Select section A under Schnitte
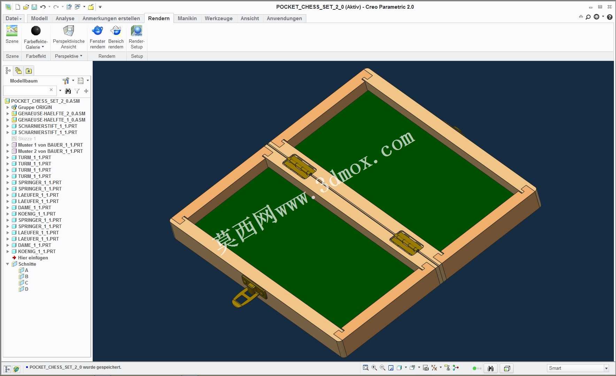This screenshot has height=376, width=616. pos(24,270)
